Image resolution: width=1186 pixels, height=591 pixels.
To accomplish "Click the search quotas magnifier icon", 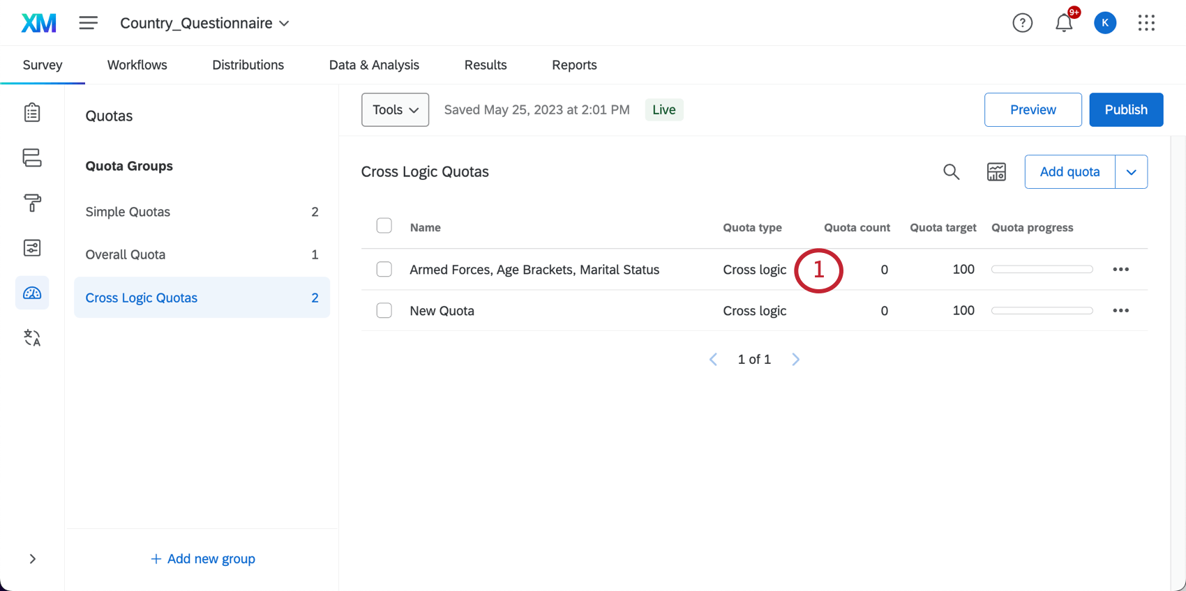I will tap(951, 171).
